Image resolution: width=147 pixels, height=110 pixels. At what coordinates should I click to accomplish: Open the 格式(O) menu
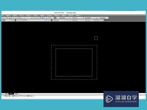(x=29, y=16)
